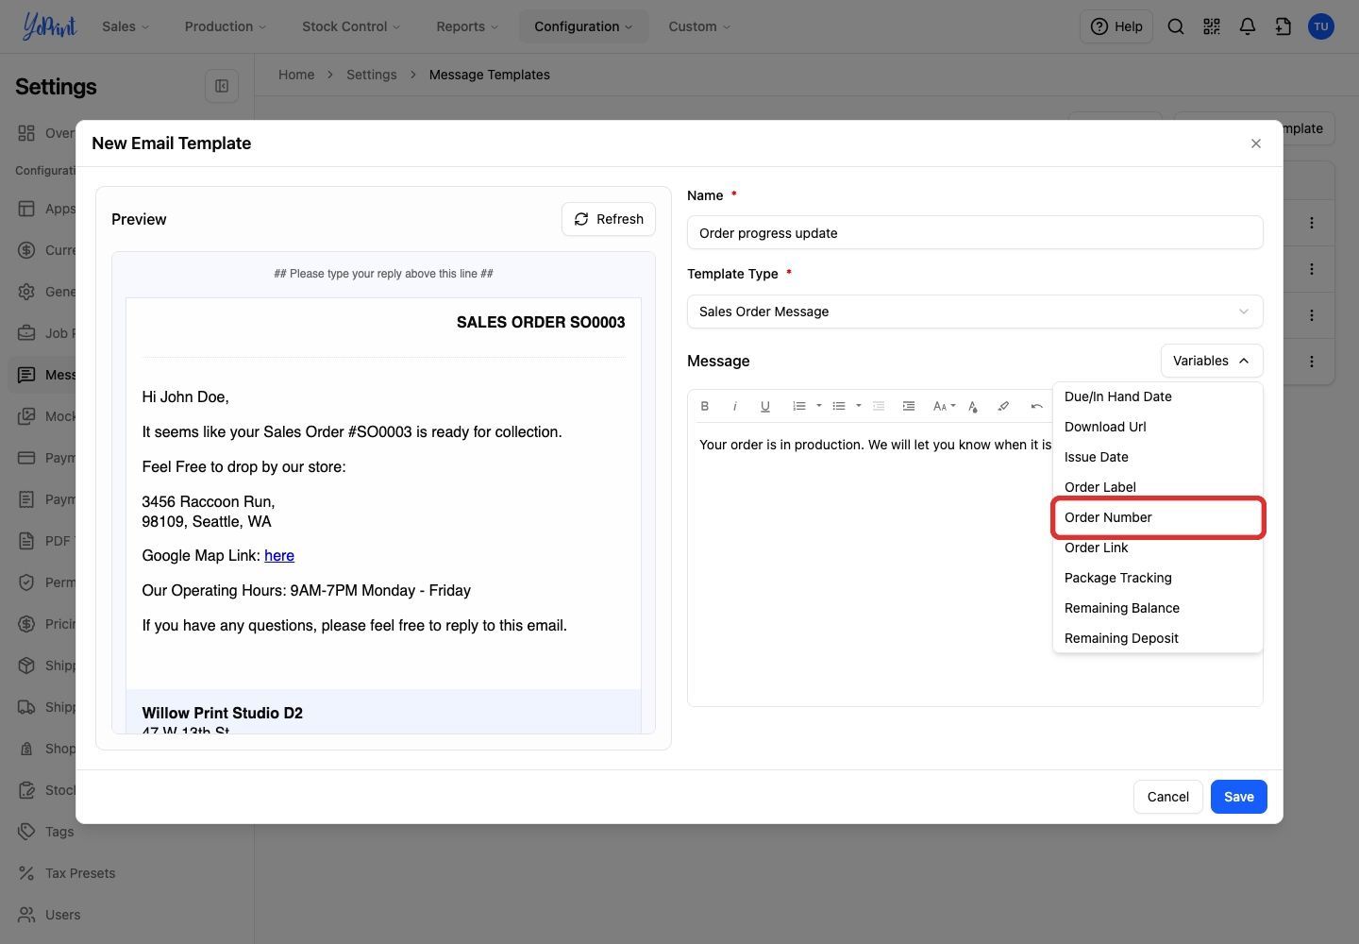Save the email template

click(x=1239, y=797)
